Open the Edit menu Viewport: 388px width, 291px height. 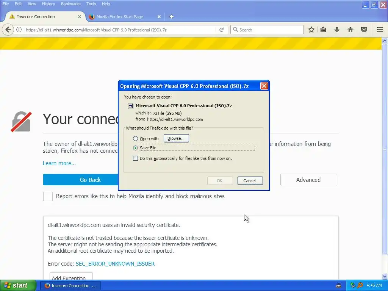click(18, 4)
